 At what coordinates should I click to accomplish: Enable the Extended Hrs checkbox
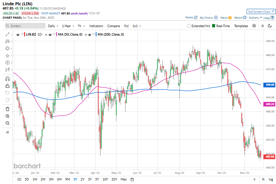tap(189, 26)
